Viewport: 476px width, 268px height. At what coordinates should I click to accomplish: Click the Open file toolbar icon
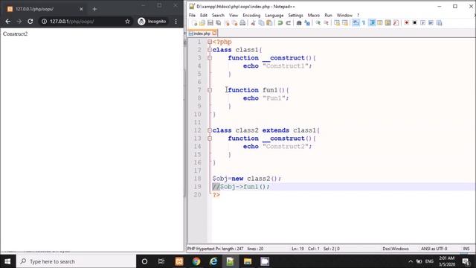click(x=202, y=23)
